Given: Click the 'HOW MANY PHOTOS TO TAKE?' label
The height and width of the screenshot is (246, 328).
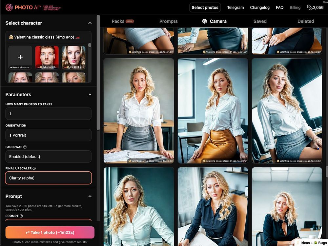Looking at the screenshot, I should (29, 104).
